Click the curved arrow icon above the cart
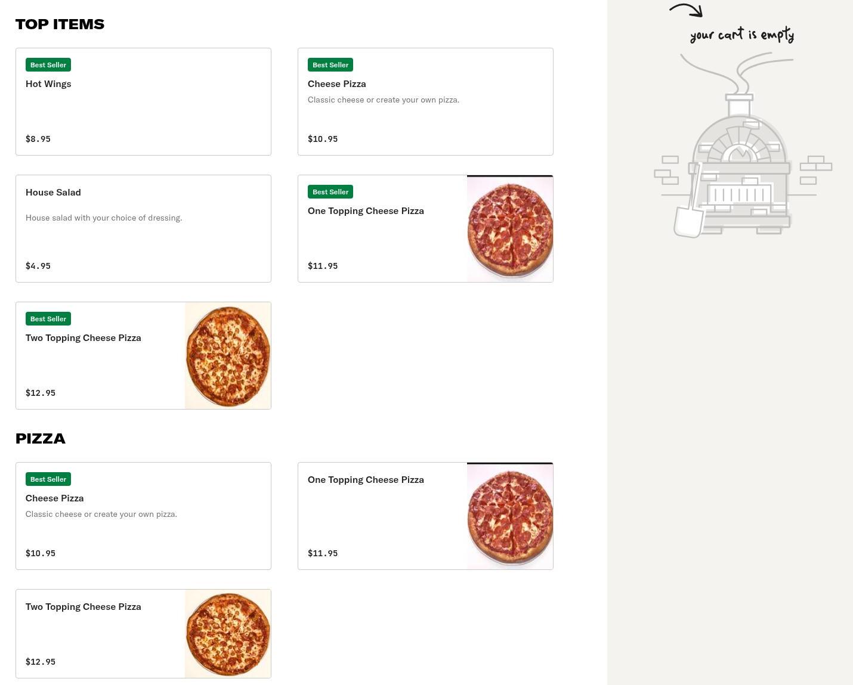Screen dimensions: 853x685 [x=687, y=10]
